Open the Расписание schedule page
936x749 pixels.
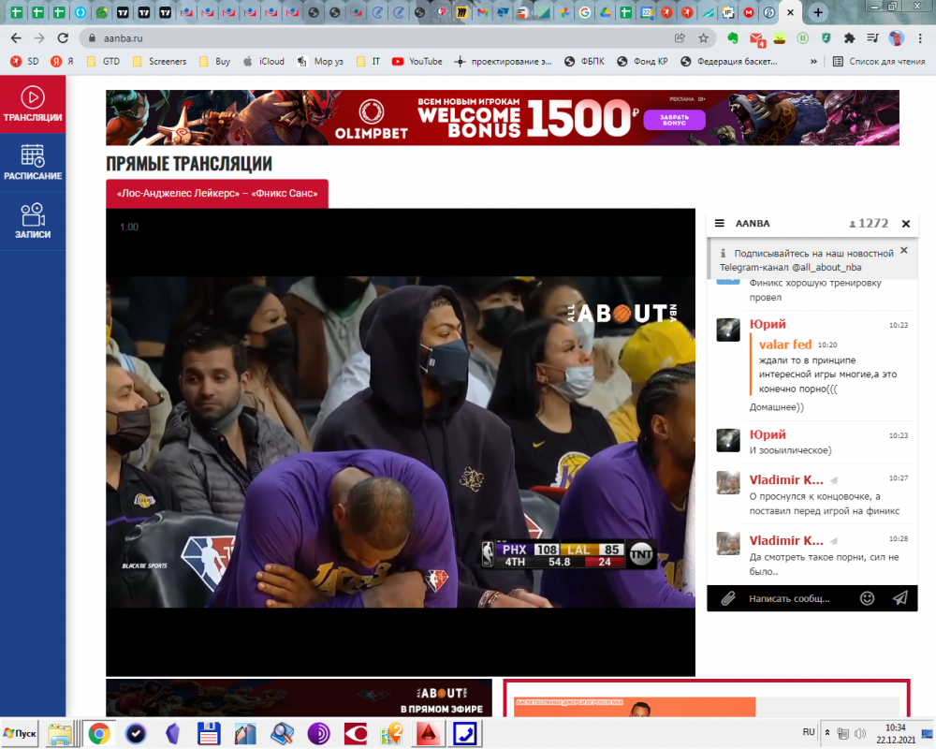click(33, 163)
